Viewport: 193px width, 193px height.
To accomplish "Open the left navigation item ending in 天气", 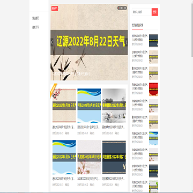I will tap(35, 27).
